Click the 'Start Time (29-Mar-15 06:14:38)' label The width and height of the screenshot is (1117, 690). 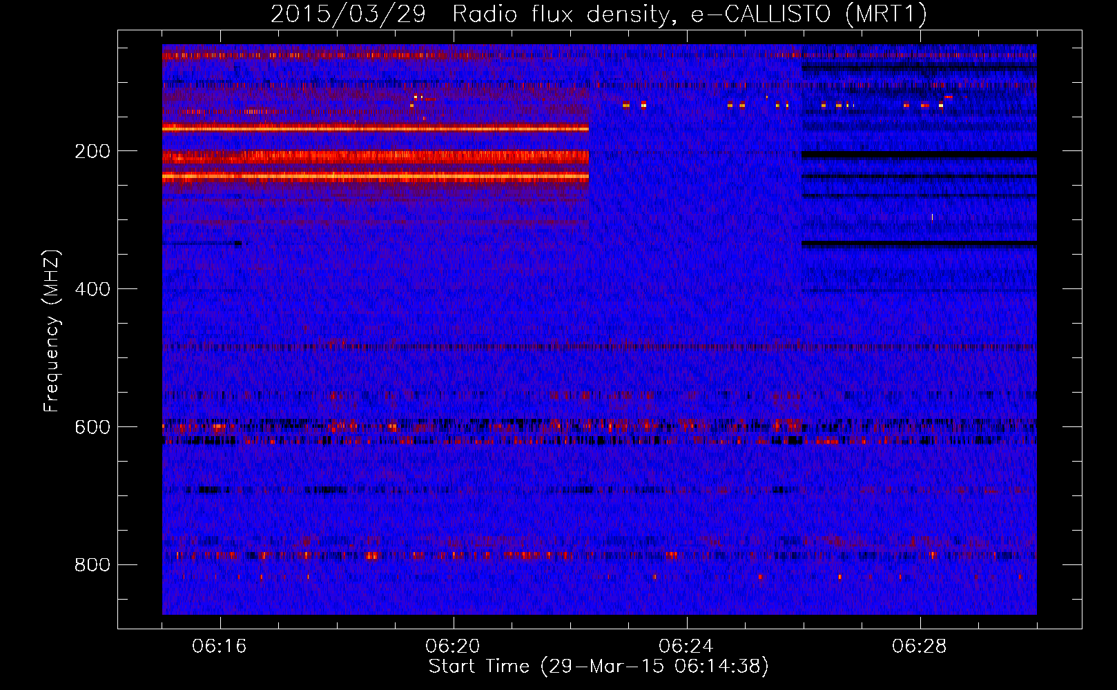point(599,667)
